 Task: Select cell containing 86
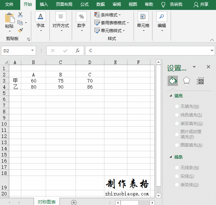(x=90, y=87)
